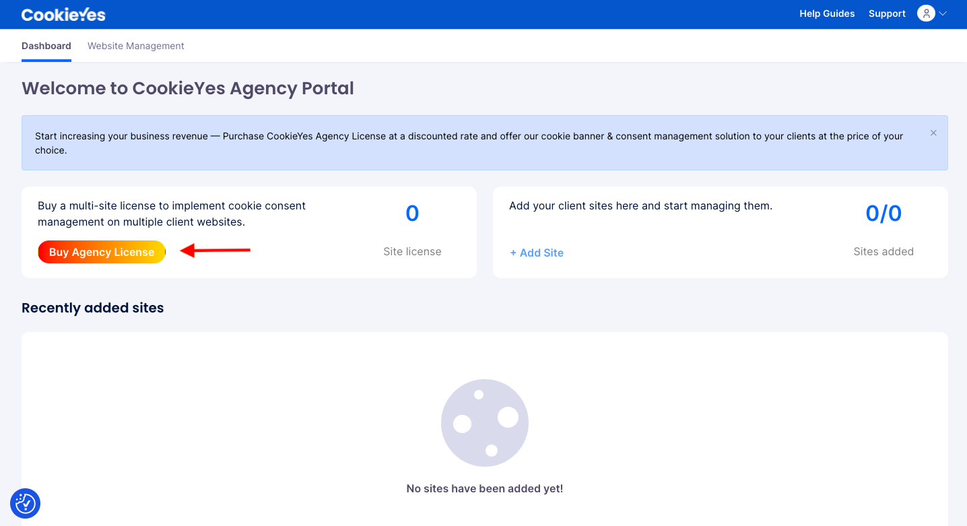Click the 'Site license' label
967x526 pixels.
[412, 251]
